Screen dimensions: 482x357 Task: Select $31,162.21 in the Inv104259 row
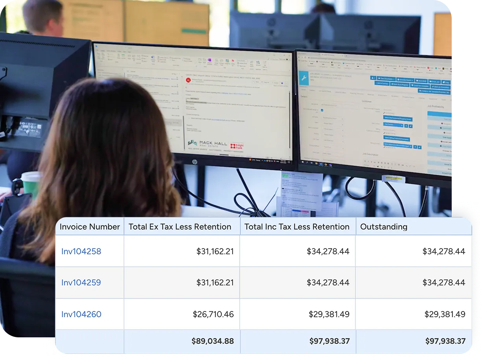click(x=215, y=282)
